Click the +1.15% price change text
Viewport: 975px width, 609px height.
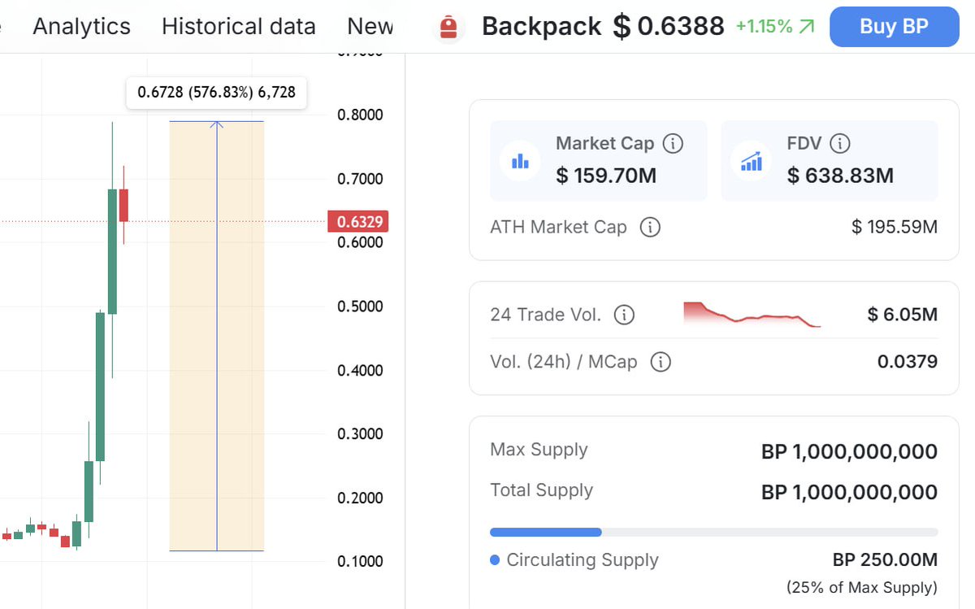coord(764,26)
